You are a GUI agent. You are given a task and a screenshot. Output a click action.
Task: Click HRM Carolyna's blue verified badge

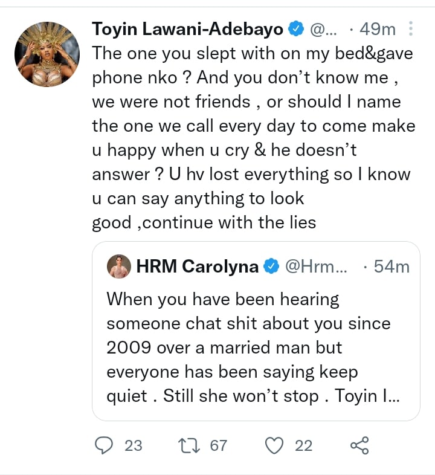[271, 267]
